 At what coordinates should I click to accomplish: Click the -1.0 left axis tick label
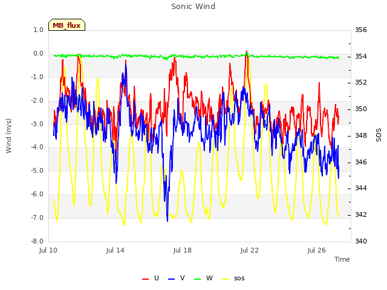[37, 77]
